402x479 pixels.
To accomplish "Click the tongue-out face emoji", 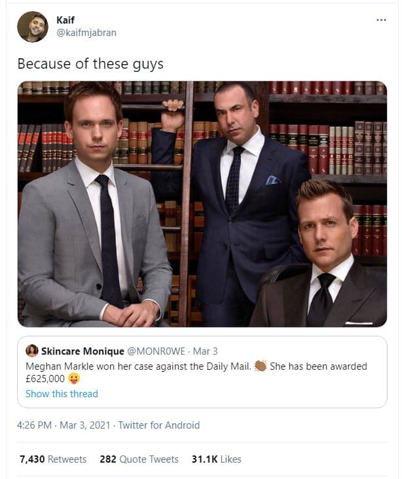I will point(75,380).
